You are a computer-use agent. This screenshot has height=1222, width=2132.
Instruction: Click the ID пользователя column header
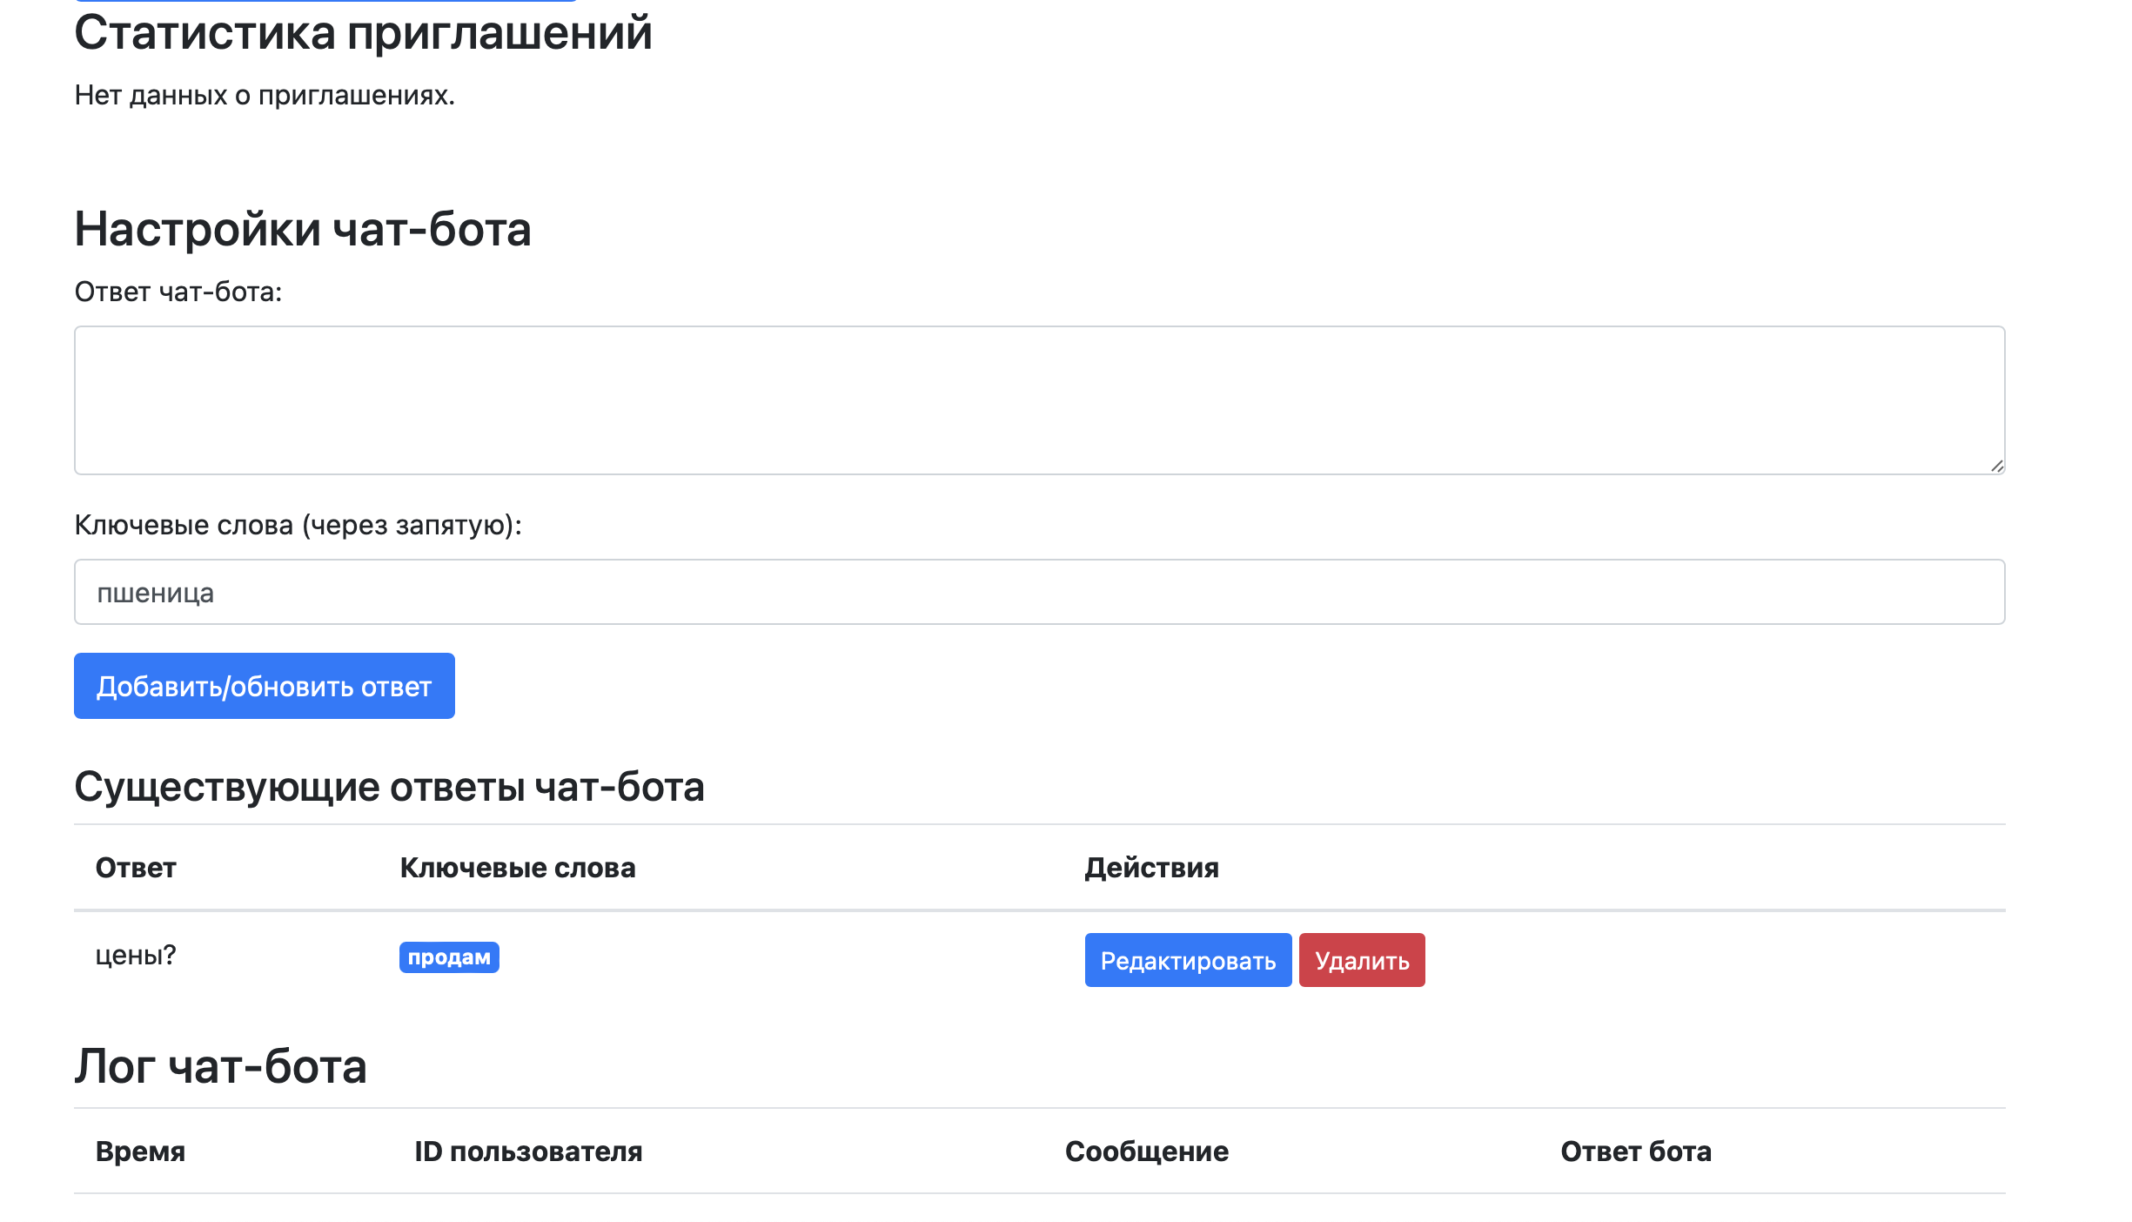coord(528,1151)
